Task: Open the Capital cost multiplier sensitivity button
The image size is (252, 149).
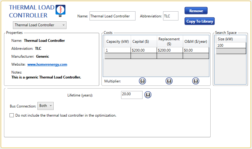Action: 143,81
